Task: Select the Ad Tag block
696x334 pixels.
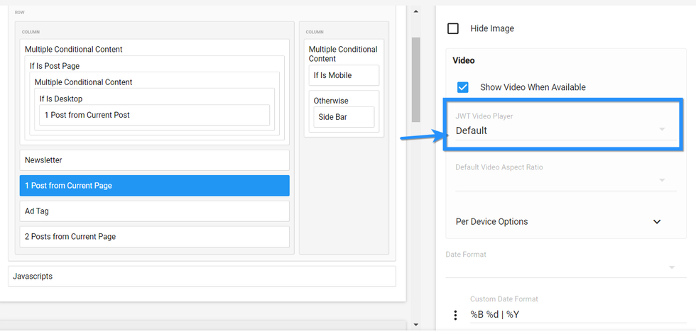Action: coord(154,211)
